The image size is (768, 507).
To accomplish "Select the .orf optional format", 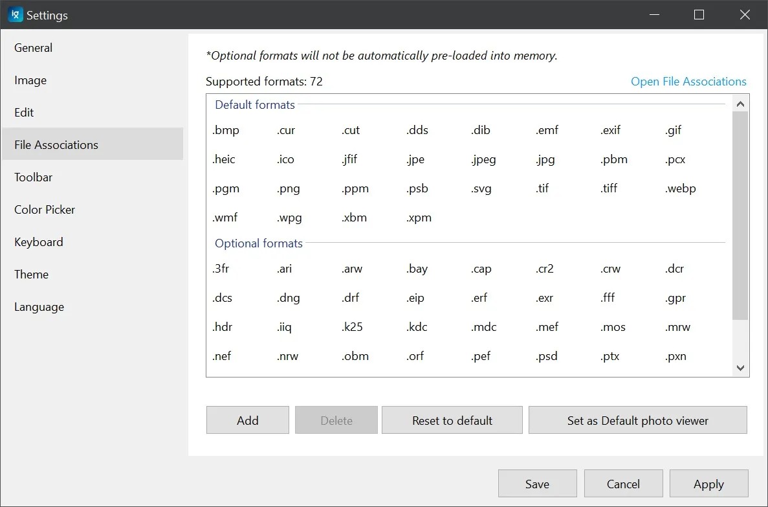I will coord(415,356).
